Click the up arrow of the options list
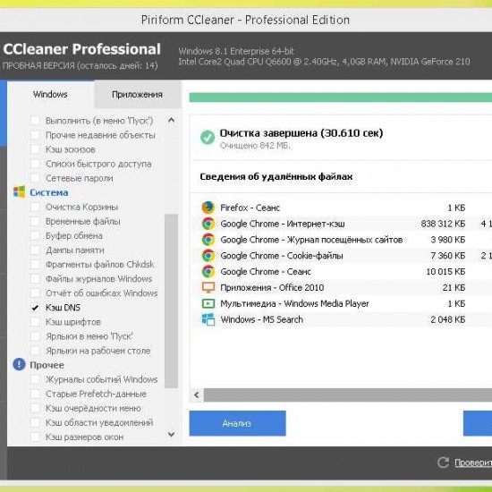The image size is (492, 492). (x=172, y=120)
